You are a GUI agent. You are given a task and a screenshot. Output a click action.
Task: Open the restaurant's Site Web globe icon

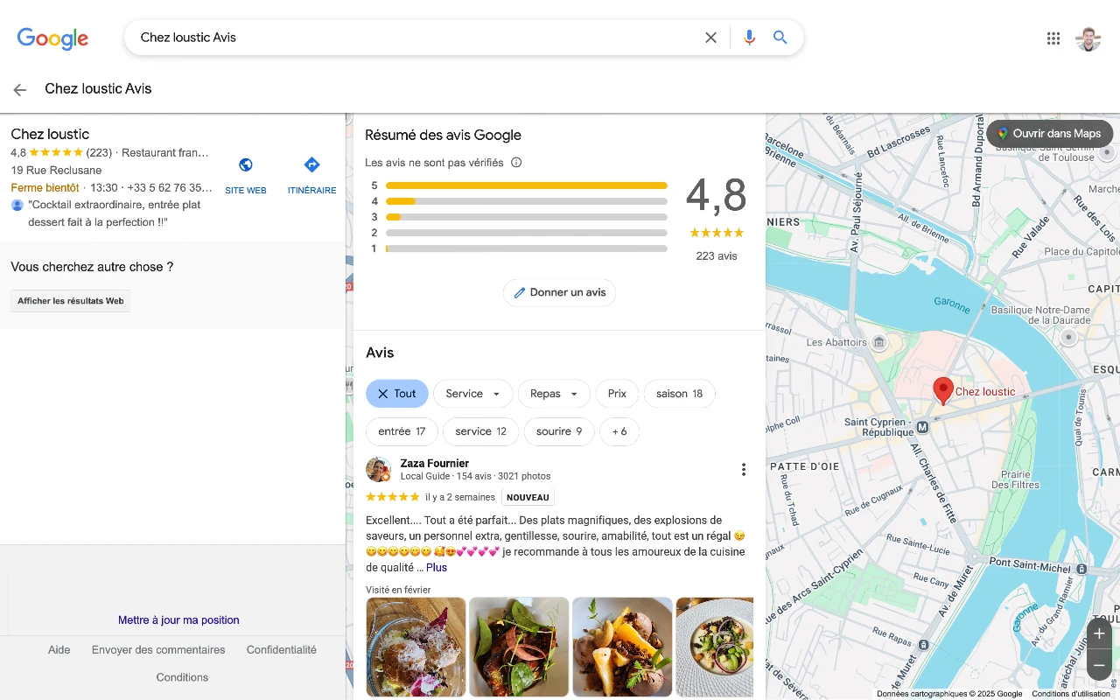click(x=246, y=165)
